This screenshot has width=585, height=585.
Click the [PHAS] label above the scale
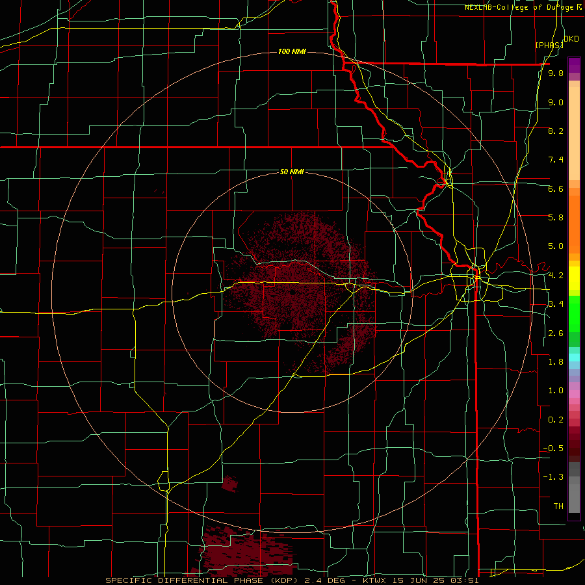click(x=549, y=45)
